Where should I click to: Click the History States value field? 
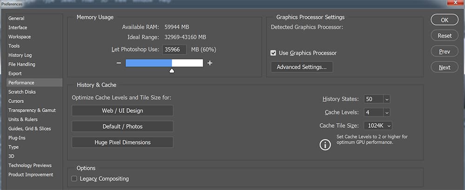point(374,99)
